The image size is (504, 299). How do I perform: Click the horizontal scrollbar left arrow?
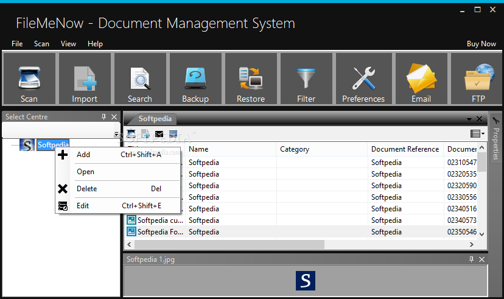coord(129,244)
